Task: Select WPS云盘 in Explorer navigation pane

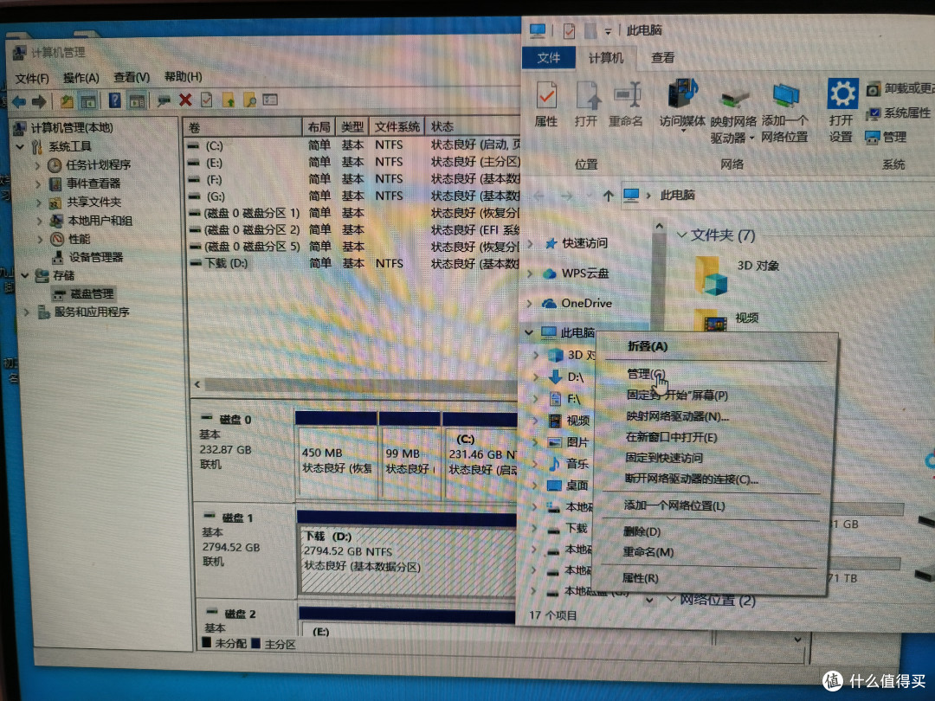Action: 576,273
